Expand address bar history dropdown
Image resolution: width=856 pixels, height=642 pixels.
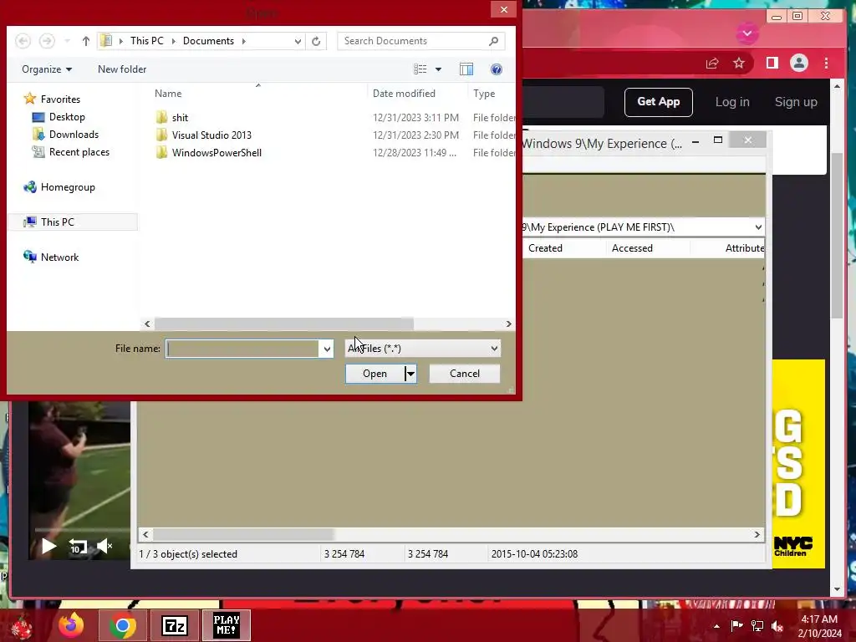coord(298,41)
